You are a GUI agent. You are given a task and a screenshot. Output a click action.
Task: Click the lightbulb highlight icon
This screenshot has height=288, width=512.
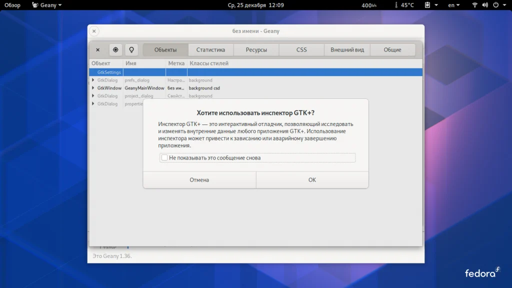click(x=131, y=50)
